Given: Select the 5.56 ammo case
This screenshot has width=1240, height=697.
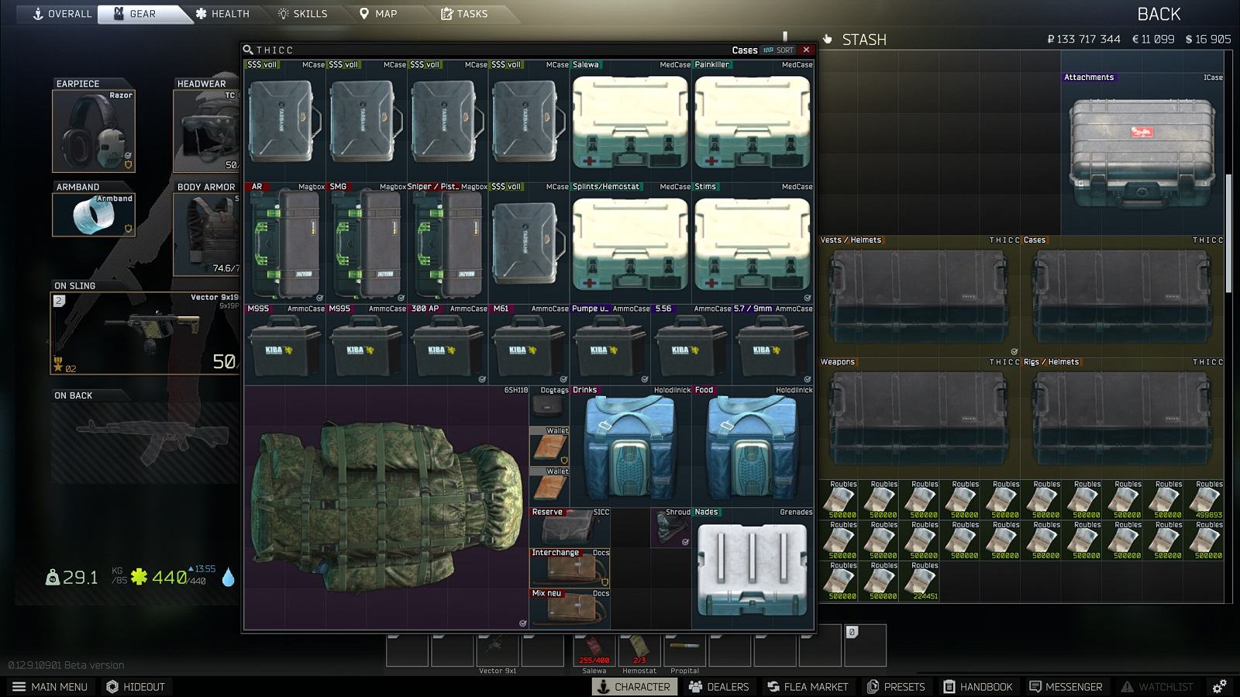Looking at the screenshot, I should (x=692, y=344).
